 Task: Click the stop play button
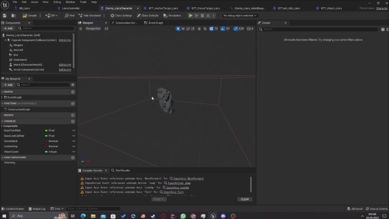pos(202,16)
